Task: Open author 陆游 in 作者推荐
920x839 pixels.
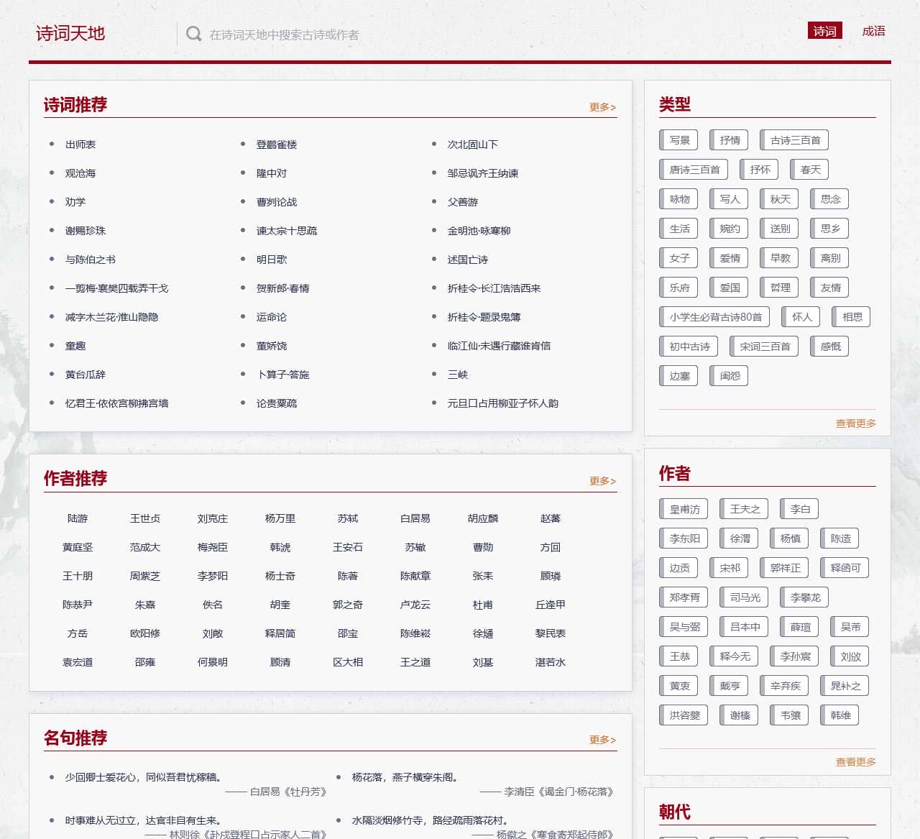Action: coord(78,518)
